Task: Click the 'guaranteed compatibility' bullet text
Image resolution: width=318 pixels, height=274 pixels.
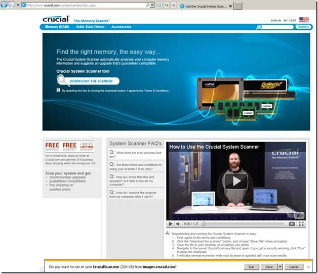Action: [x=67, y=181]
